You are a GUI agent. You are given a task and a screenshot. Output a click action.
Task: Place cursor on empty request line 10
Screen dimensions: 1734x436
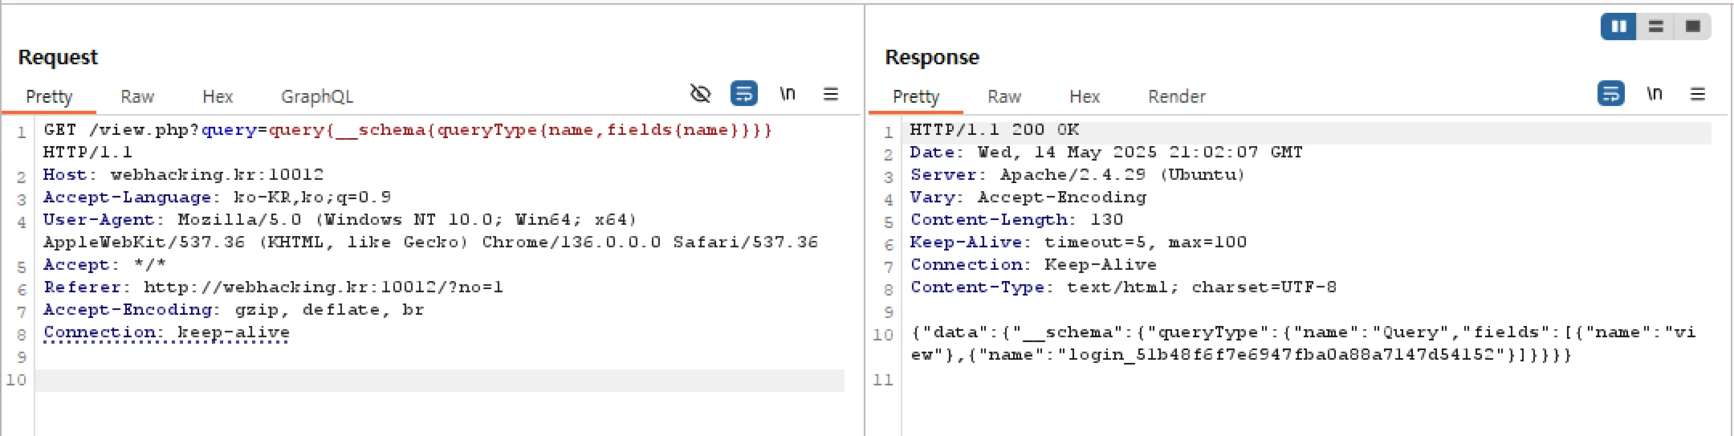440,380
